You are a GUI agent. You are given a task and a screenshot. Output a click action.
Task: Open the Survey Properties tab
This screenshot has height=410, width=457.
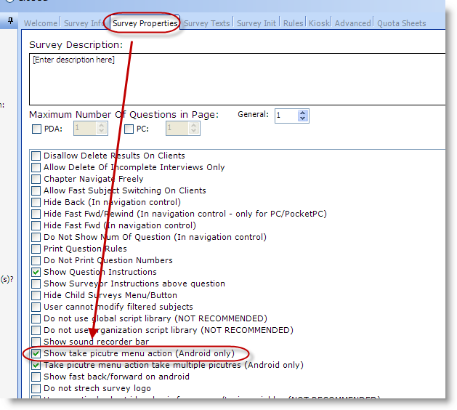[145, 23]
